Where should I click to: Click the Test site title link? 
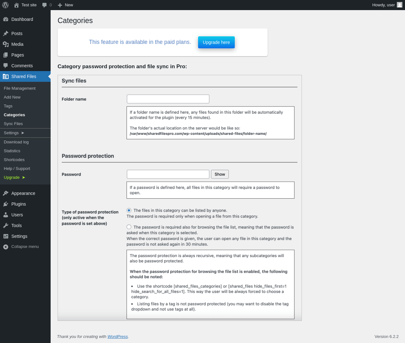pyautogui.click(x=29, y=5)
